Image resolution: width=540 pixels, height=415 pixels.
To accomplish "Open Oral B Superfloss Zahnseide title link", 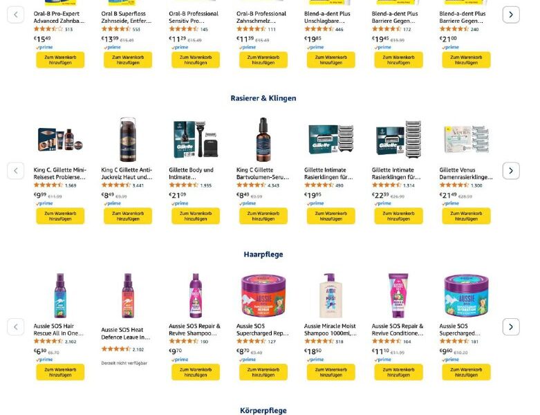I will (x=127, y=17).
